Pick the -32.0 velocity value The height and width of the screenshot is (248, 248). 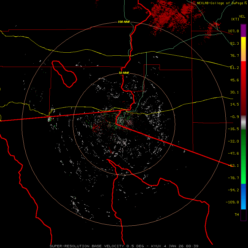(233, 141)
